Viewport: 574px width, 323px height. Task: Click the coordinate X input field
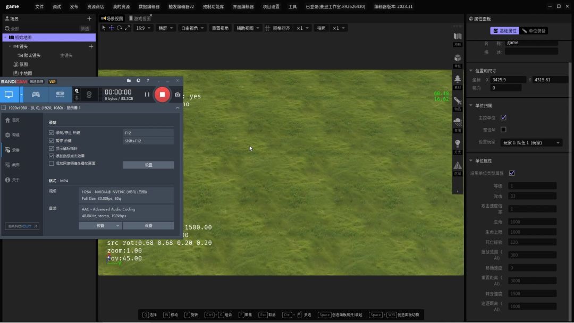click(x=508, y=80)
